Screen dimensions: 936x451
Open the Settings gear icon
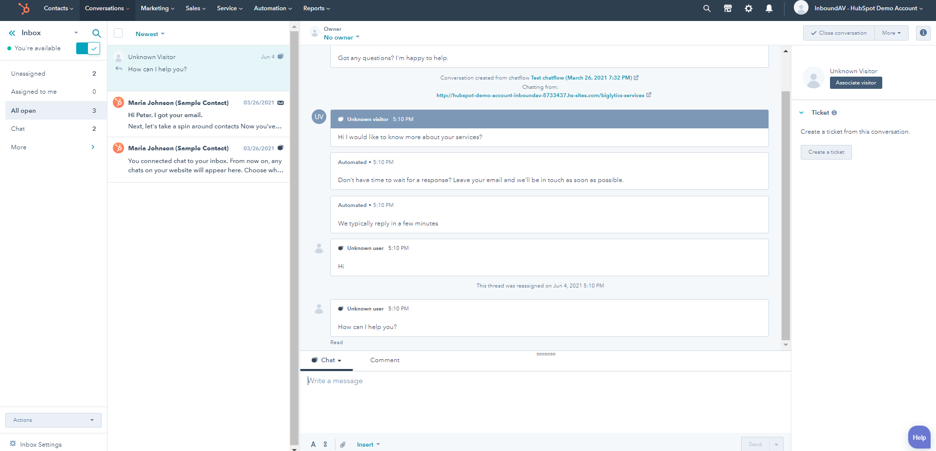(748, 8)
